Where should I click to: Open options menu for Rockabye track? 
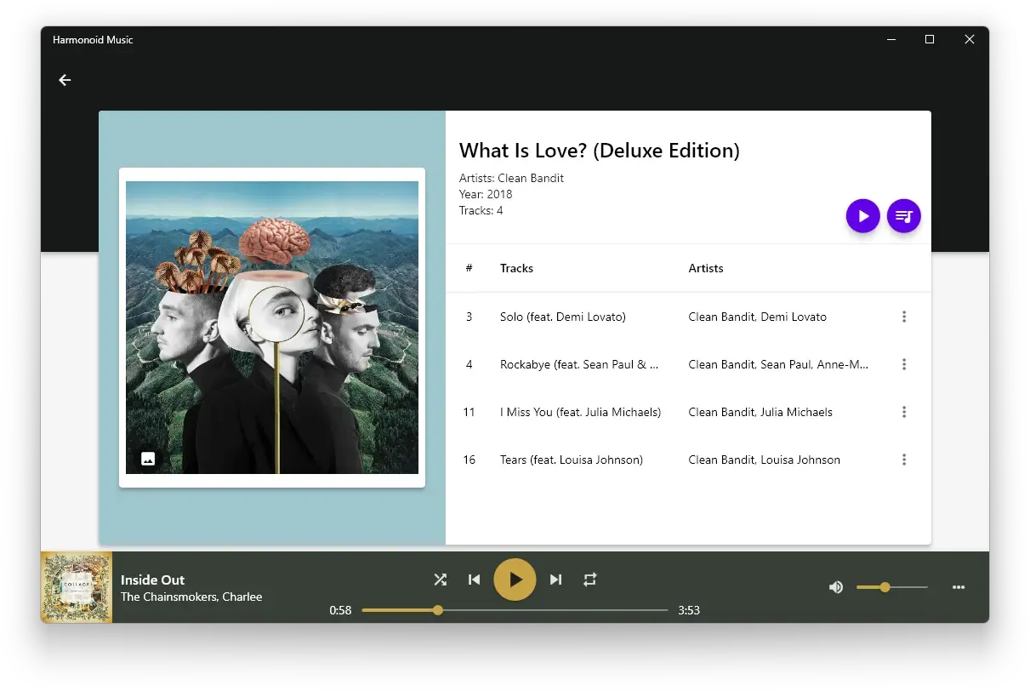pyautogui.click(x=904, y=364)
